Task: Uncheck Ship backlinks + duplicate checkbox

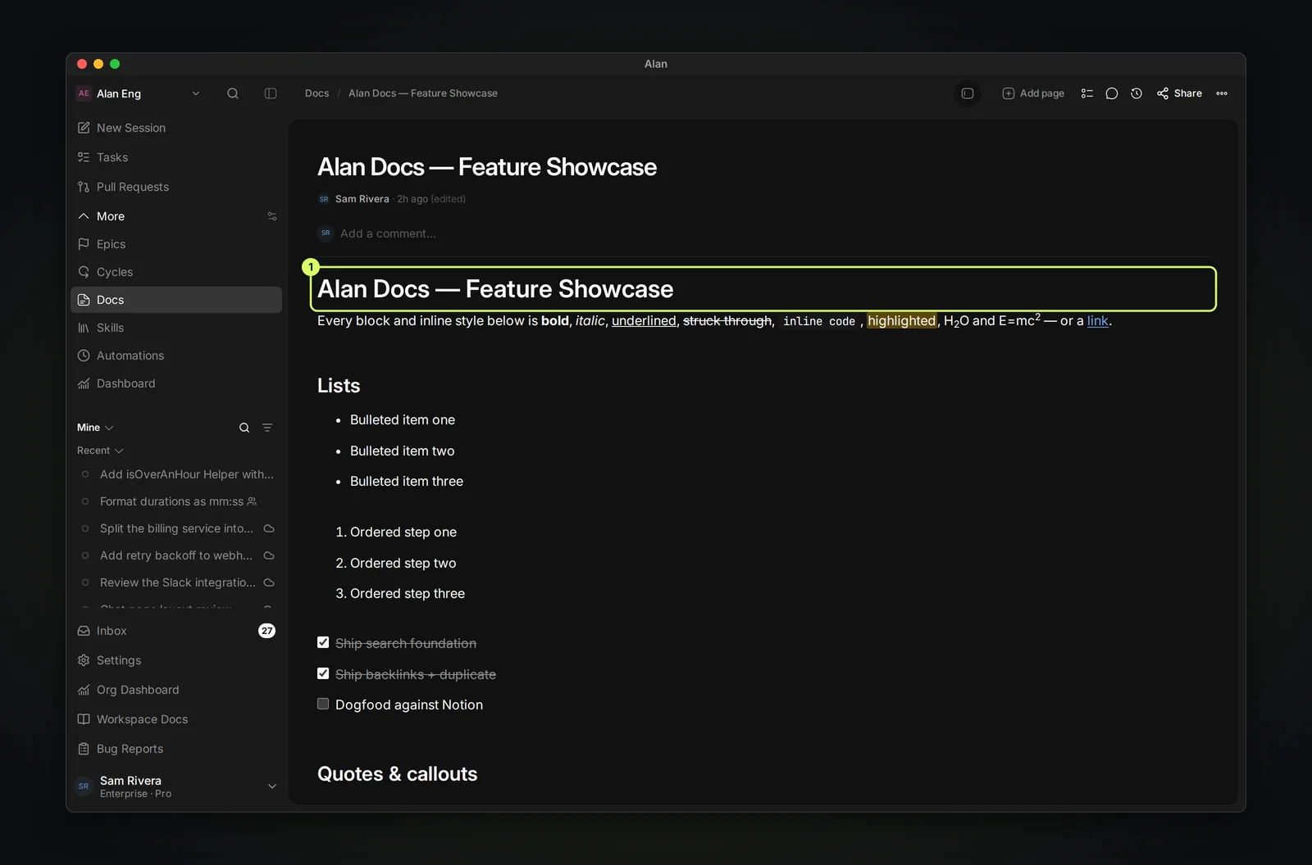Action: click(323, 673)
